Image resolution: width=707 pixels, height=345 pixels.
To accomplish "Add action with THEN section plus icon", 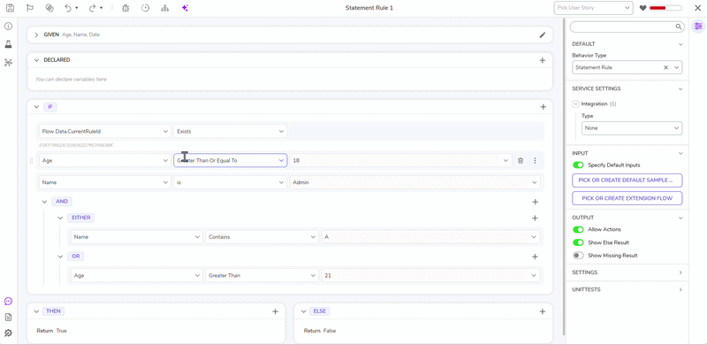I will pyautogui.click(x=276, y=311).
